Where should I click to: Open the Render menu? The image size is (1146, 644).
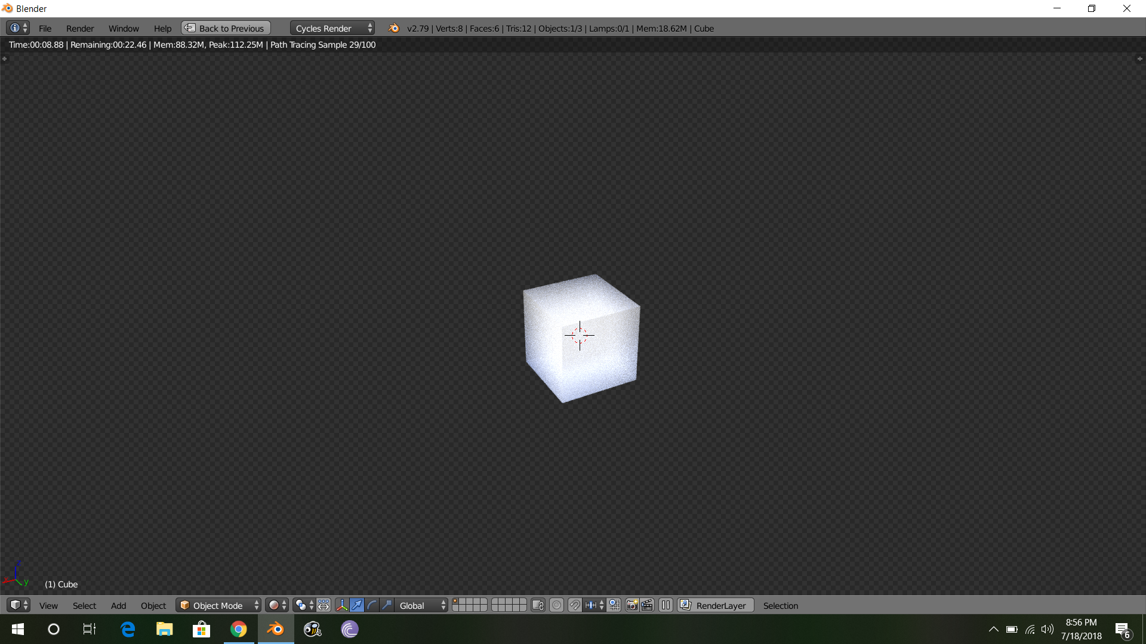pos(80,28)
